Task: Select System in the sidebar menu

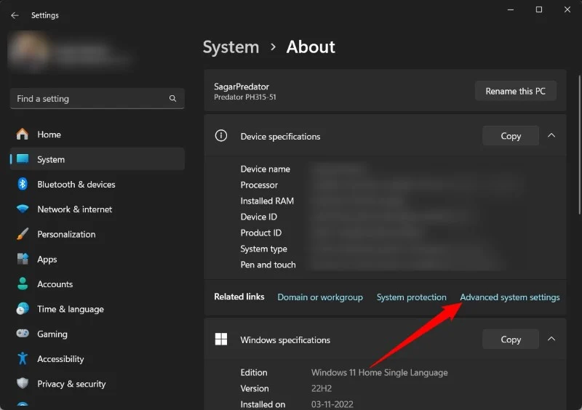Action: tap(51, 159)
